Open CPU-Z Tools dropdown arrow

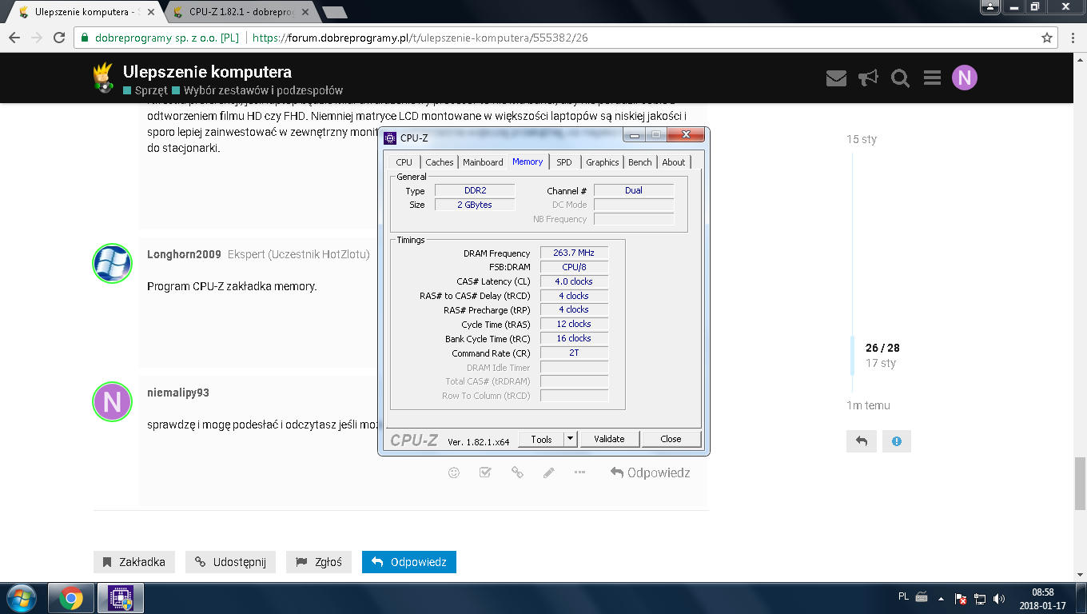(570, 439)
